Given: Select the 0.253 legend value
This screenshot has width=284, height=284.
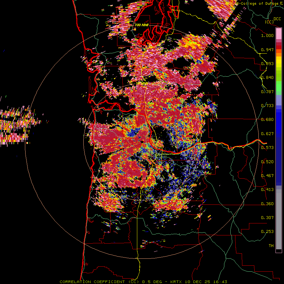Looking at the screenshot, I should pyautogui.click(x=267, y=232).
